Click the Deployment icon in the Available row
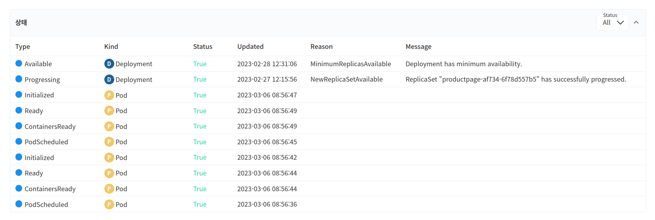655x220 pixels. tap(109, 63)
